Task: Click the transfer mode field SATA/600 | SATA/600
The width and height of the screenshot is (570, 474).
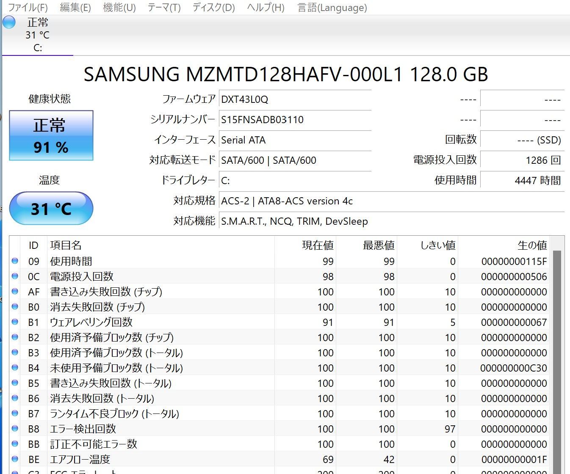Action: coord(295,160)
